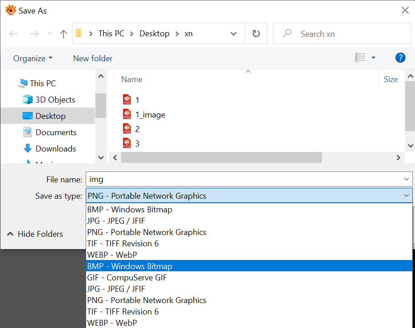Refresh the xn folder view
The image size is (415, 328).
pyautogui.click(x=256, y=34)
